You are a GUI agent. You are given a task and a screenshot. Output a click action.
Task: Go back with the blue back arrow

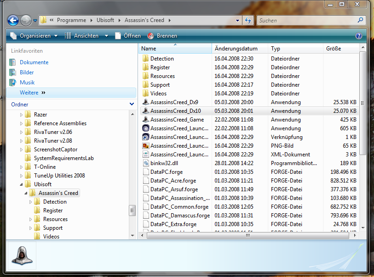click(x=13, y=21)
